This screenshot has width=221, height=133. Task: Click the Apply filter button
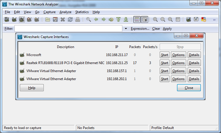tap(167, 29)
